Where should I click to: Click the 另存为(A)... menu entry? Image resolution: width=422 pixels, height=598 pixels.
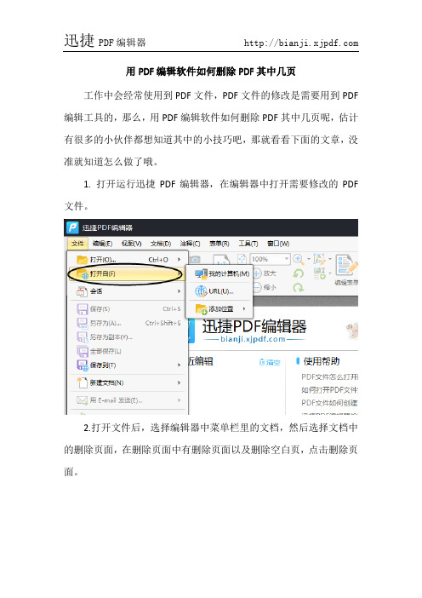point(128,323)
